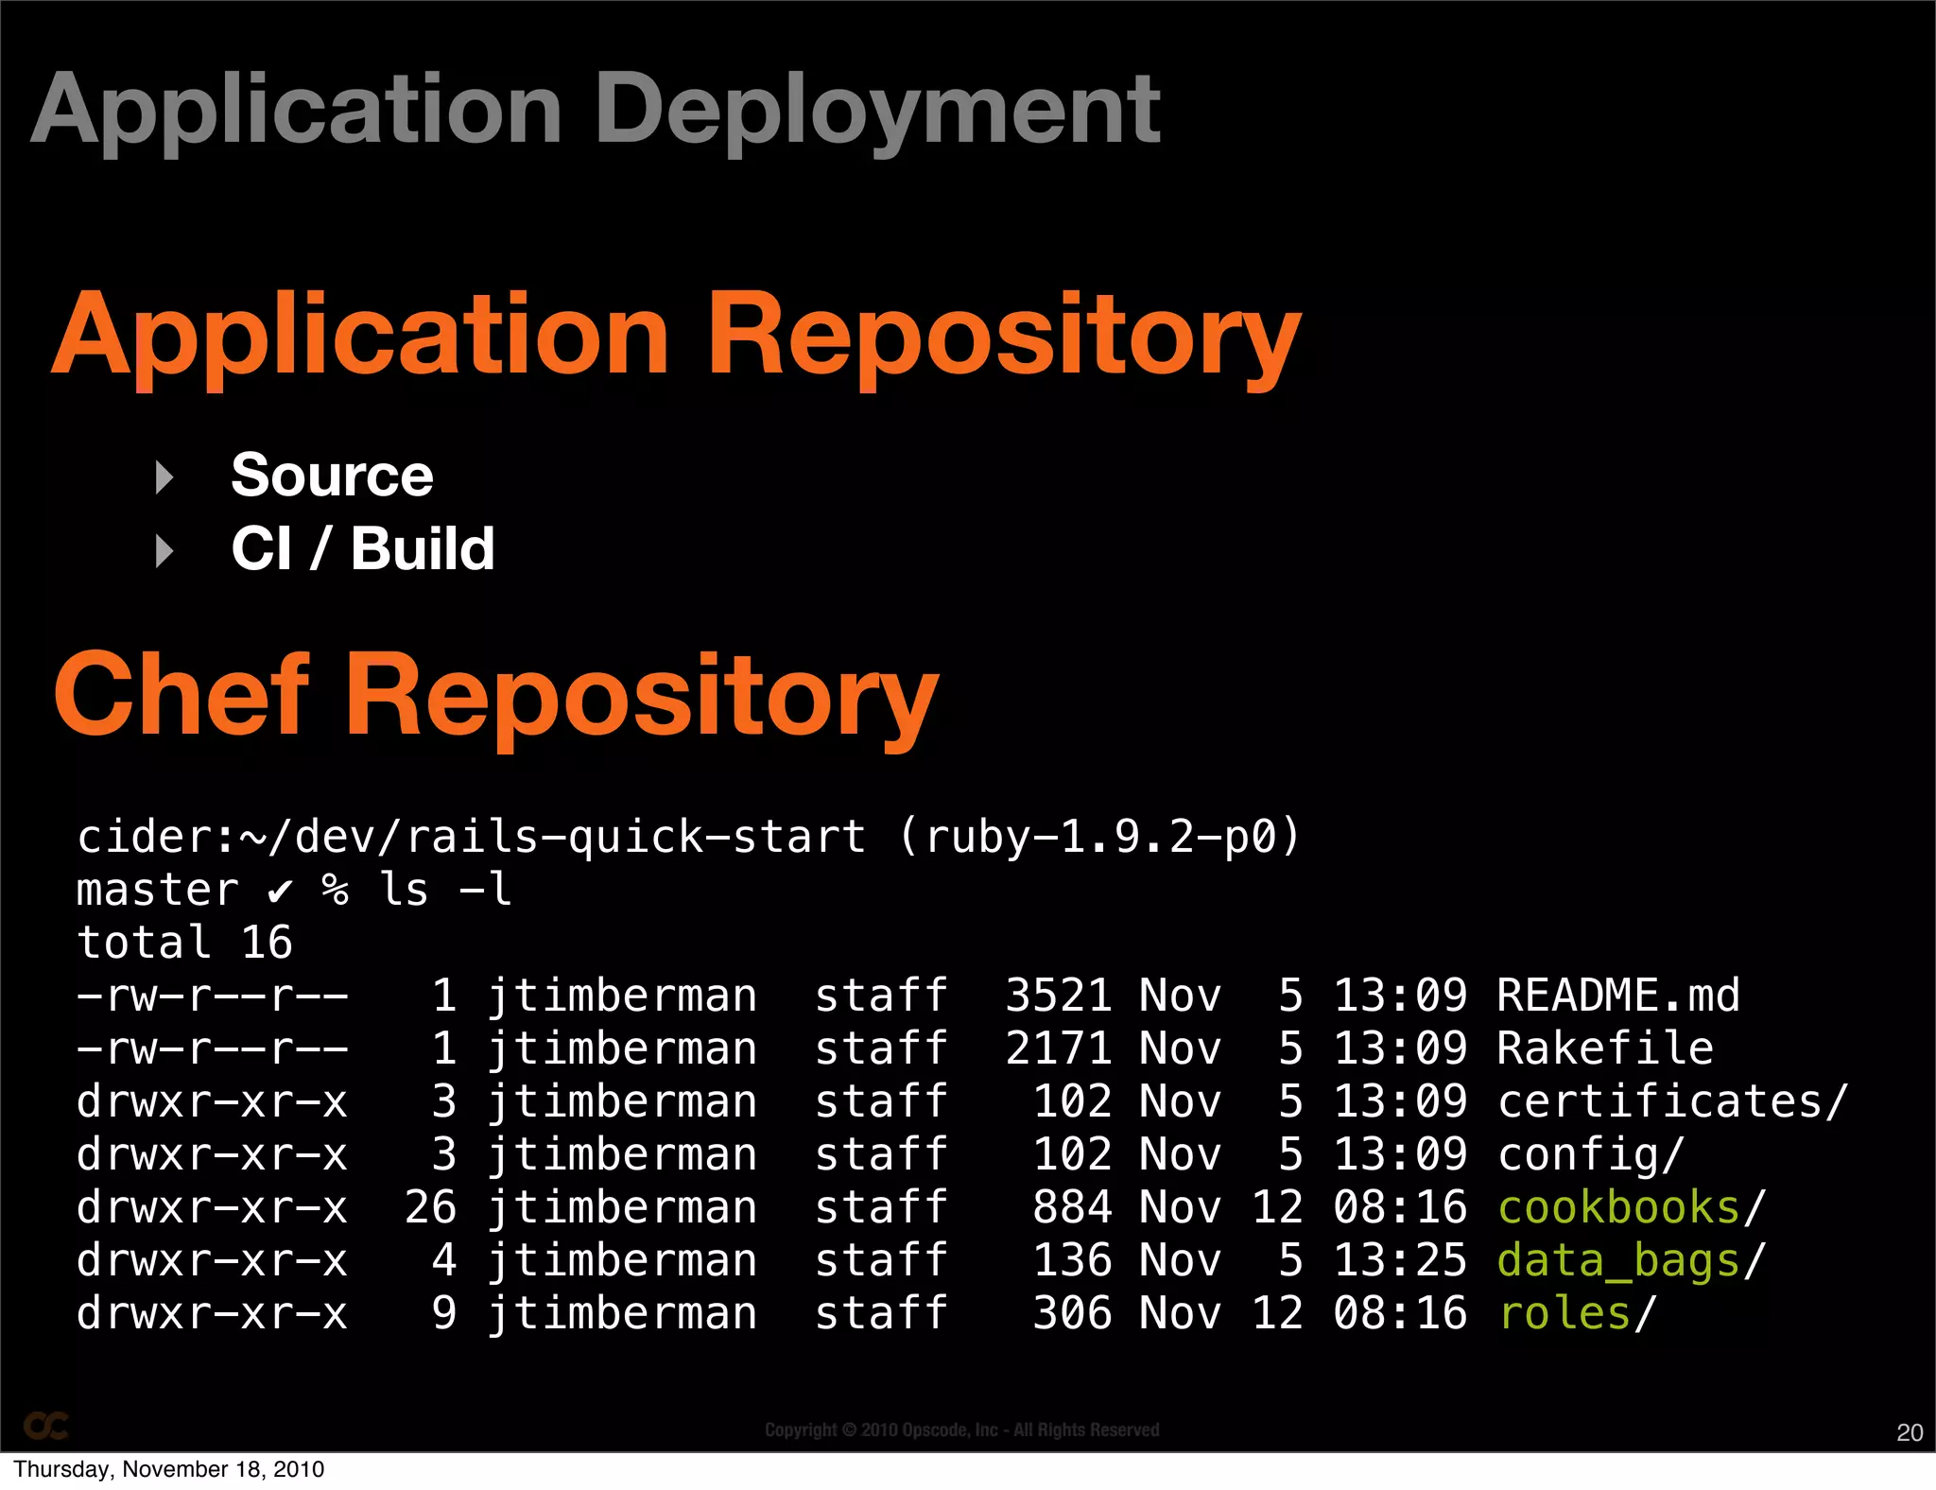Click the Opscode copyright footer text
The width and height of the screenshot is (1936, 1490).
(962, 1430)
